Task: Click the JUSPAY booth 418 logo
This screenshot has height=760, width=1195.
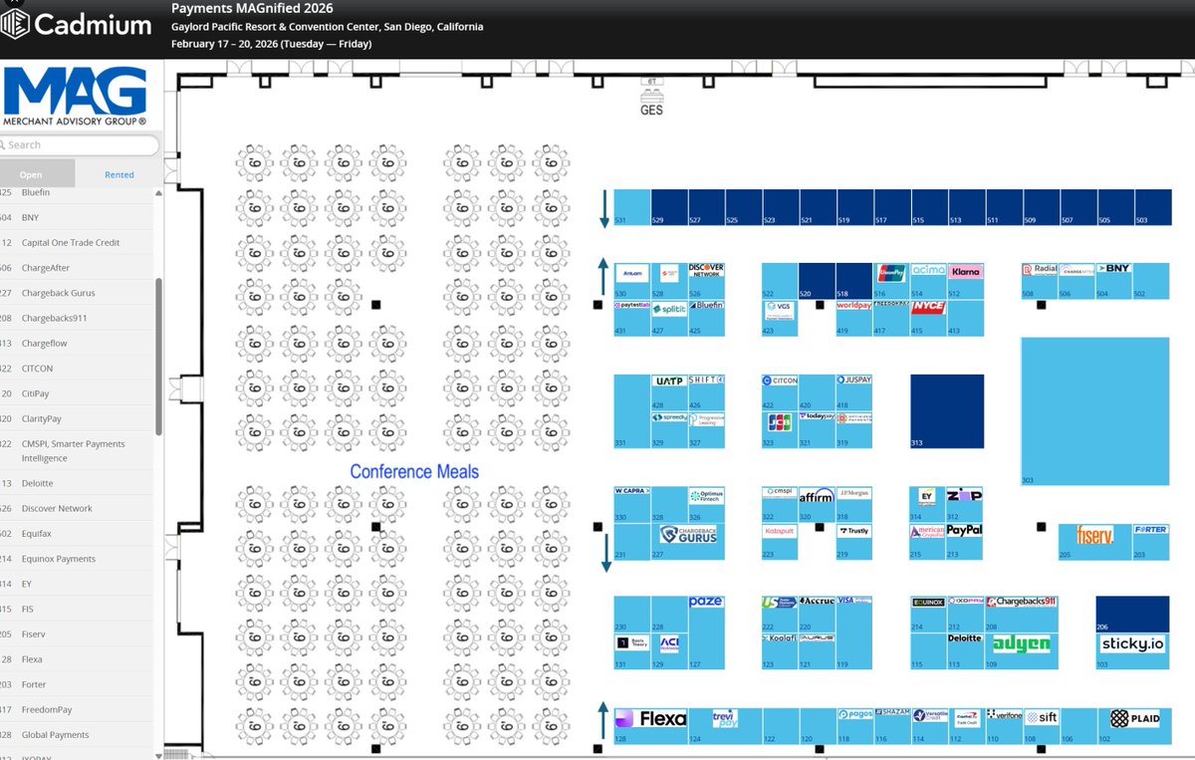Action: click(854, 380)
